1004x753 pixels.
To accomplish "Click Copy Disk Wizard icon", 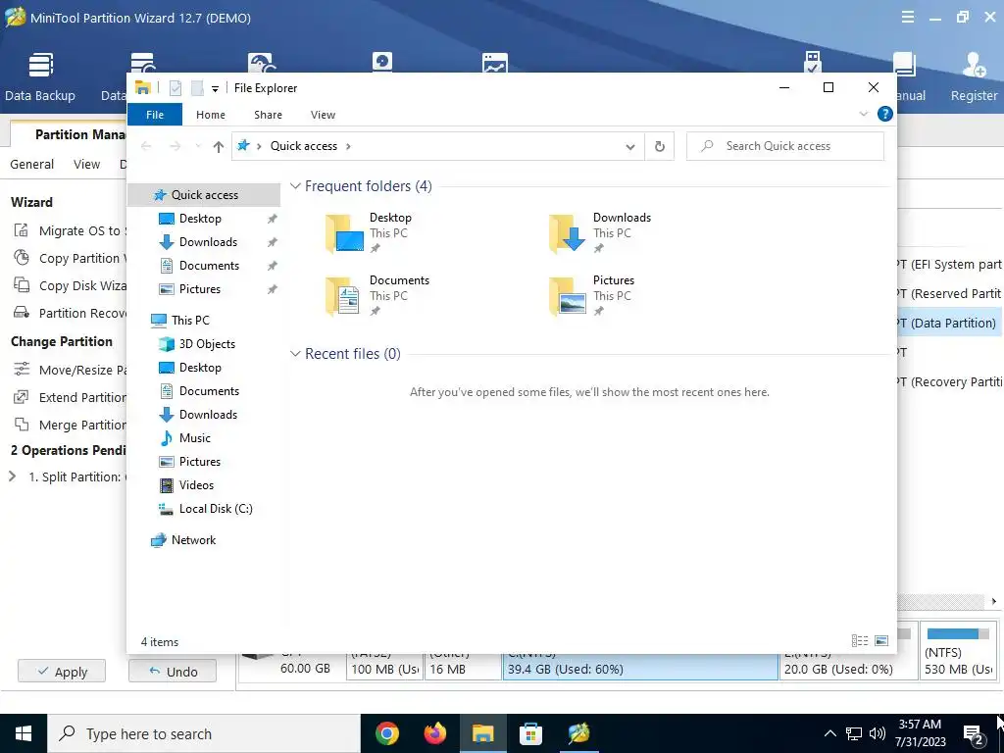I will pos(22,285).
